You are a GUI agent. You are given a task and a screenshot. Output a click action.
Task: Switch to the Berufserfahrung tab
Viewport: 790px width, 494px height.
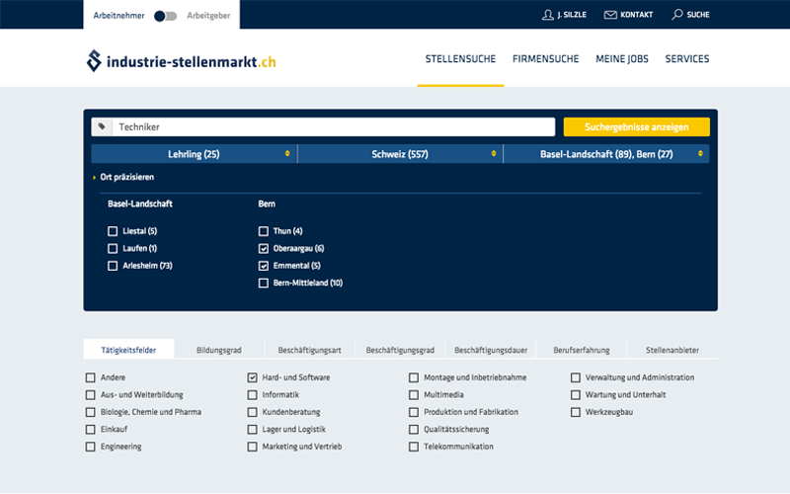tap(582, 350)
